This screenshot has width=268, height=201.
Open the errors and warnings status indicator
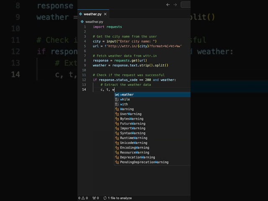pyautogui.click(x=83, y=198)
